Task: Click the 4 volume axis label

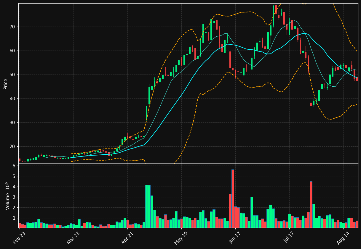Action: point(14,187)
